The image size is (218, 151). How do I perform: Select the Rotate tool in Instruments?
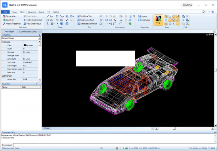pos(111,16)
